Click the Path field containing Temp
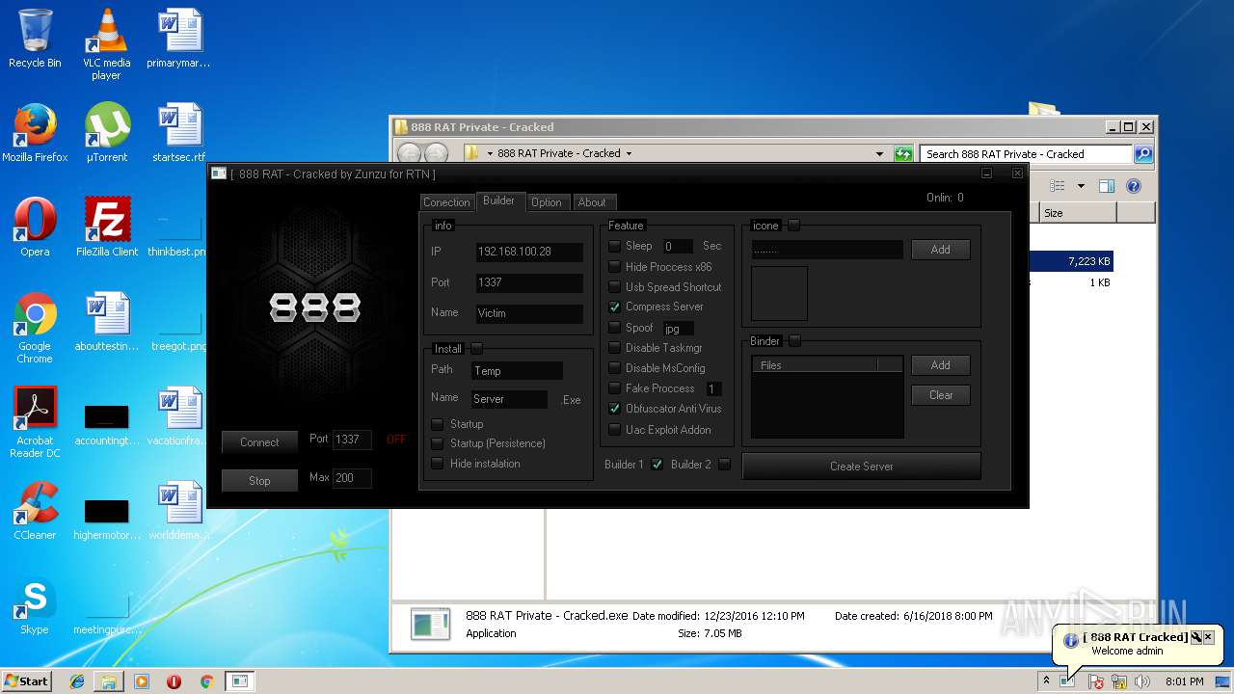Viewport: 1234px width, 694px height. click(517, 371)
